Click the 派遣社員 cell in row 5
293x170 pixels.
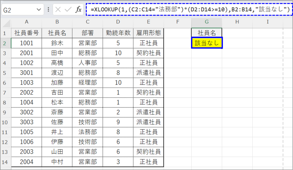point(148,73)
